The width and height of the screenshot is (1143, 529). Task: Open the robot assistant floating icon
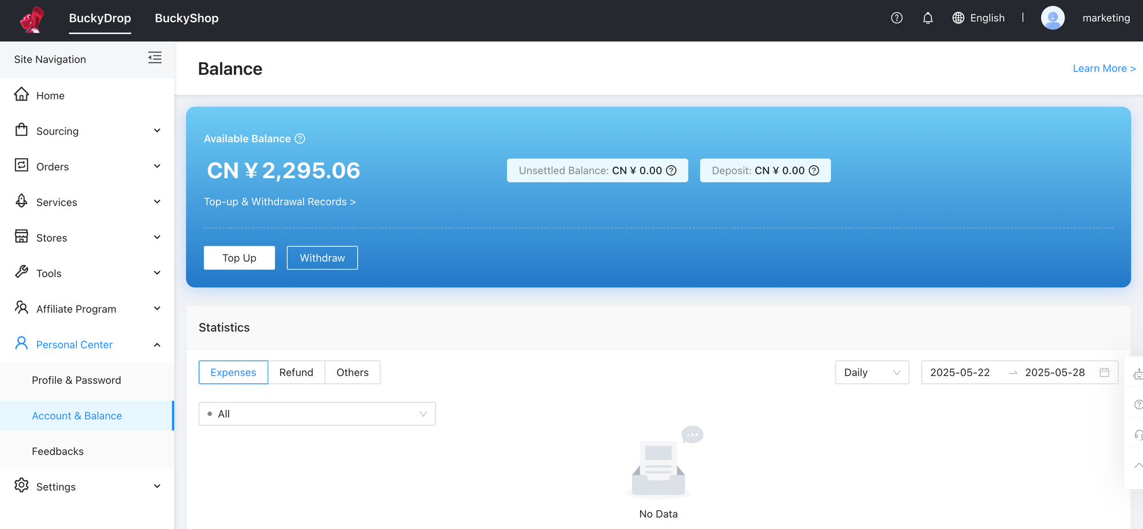1137,374
